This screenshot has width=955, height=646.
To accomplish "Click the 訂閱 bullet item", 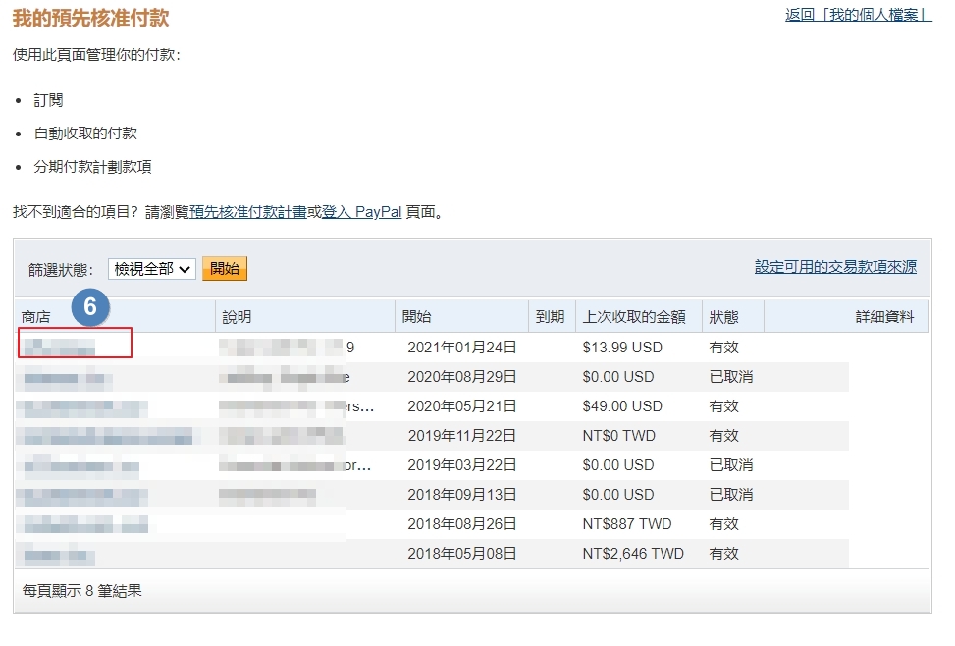I will click(48, 100).
